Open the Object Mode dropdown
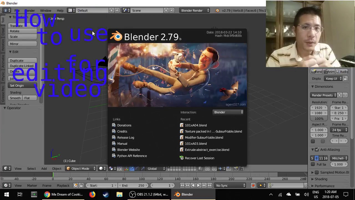This screenshot has width=355, height=200. tap(81, 168)
